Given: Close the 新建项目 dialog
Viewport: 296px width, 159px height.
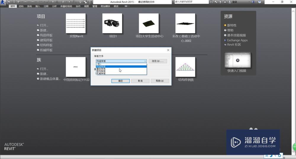Looking at the screenshot, I should click(x=168, y=50).
